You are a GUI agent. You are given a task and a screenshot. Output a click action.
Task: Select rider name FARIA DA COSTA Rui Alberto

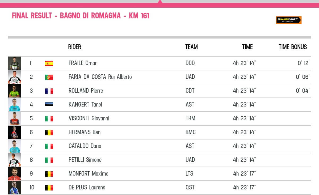(100, 77)
